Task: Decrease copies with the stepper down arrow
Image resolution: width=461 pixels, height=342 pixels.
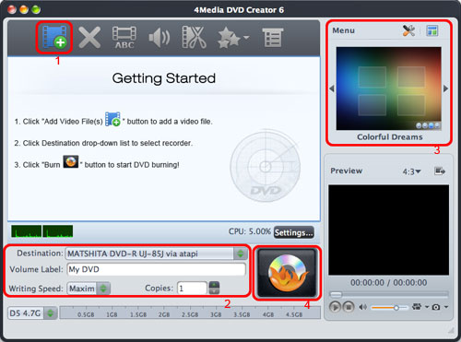Action: tap(214, 291)
